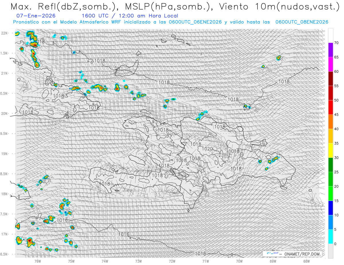
Task: Click the yellow 30–35 dBZ colorbar segment
Action: (x=331, y=150)
